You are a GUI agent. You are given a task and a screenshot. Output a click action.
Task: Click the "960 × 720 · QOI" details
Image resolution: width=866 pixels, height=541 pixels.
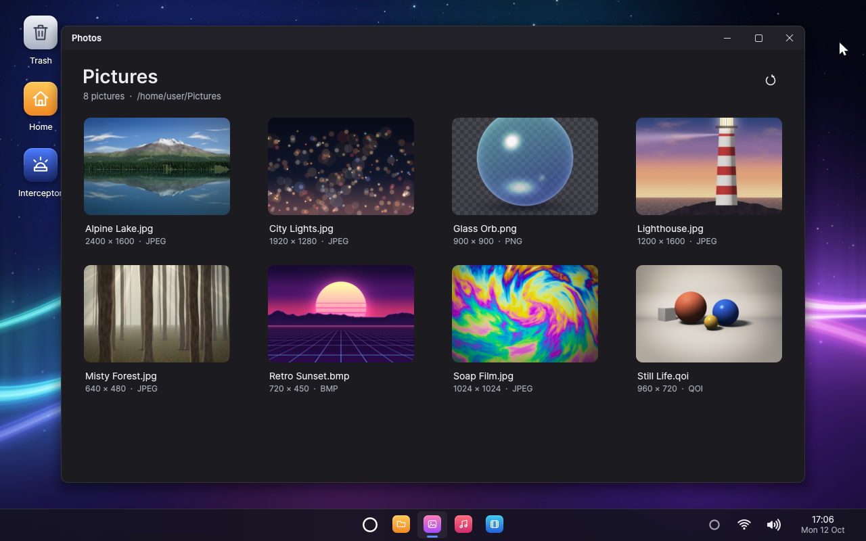pyautogui.click(x=670, y=389)
